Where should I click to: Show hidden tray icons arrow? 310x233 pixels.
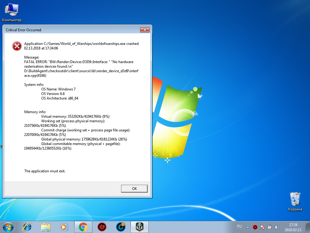point(248,227)
